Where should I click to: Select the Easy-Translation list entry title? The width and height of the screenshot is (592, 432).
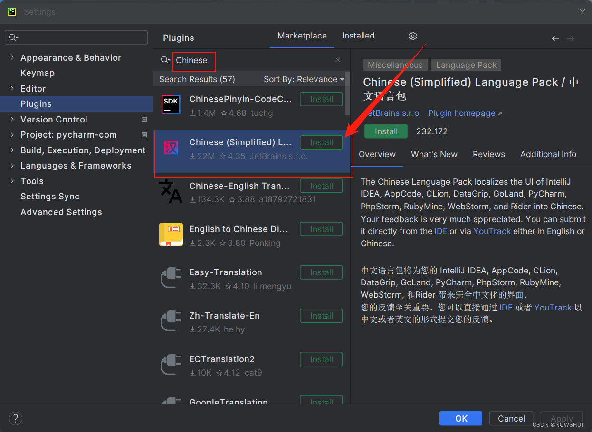(x=225, y=272)
